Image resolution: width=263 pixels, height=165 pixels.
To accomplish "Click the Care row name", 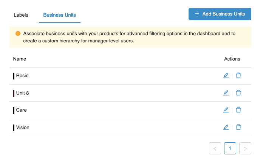I will pyautogui.click(x=21, y=110).
